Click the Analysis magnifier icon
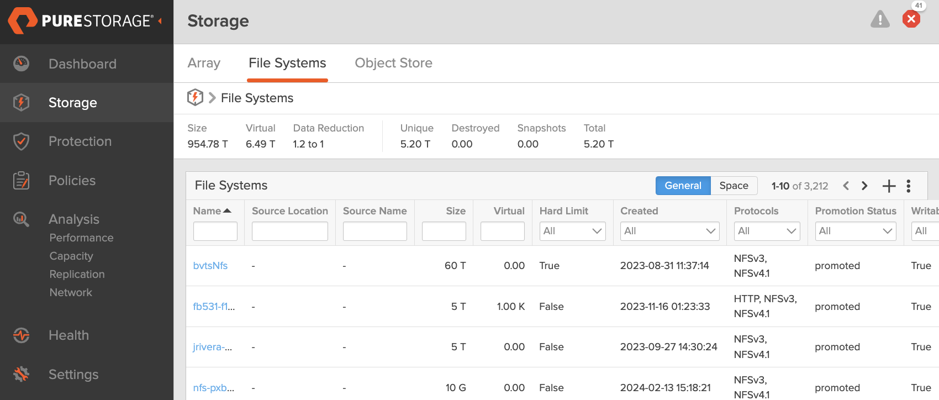The width and height of the screenshot is (939, 400). pyautogui.click(x=21, y=219)
